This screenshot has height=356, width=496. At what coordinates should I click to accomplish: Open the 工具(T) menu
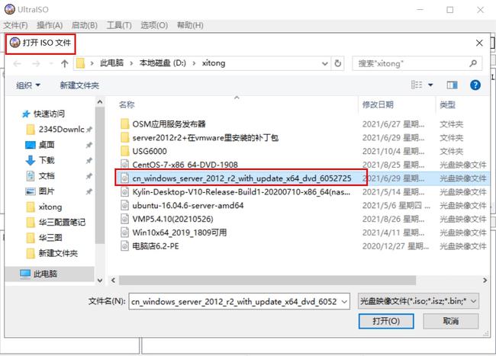(x=119, y=25)
